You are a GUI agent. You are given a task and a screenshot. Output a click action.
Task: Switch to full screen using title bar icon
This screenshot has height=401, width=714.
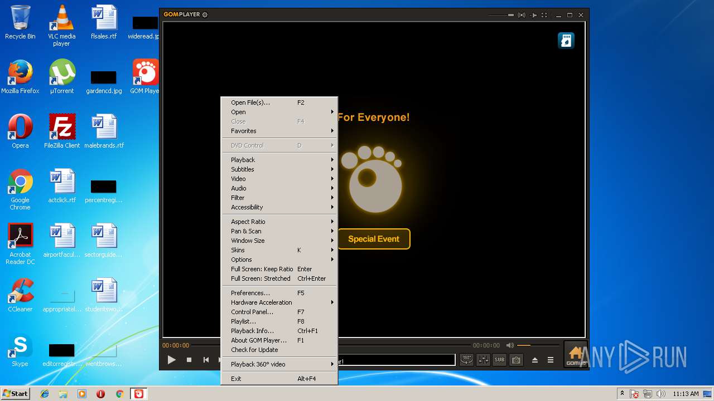(544, 15)
